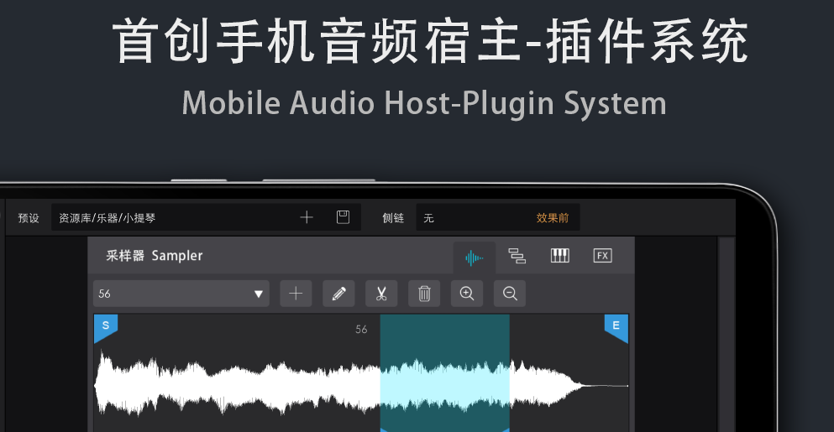Open the sample mapping layers tab

[x=517, y=257]
